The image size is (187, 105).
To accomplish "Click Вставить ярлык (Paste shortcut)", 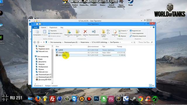I will click(x=55, y=36).
